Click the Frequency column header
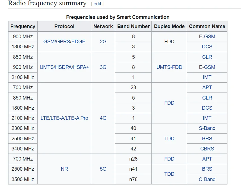241x187 pixels. [x=23, y=26]
